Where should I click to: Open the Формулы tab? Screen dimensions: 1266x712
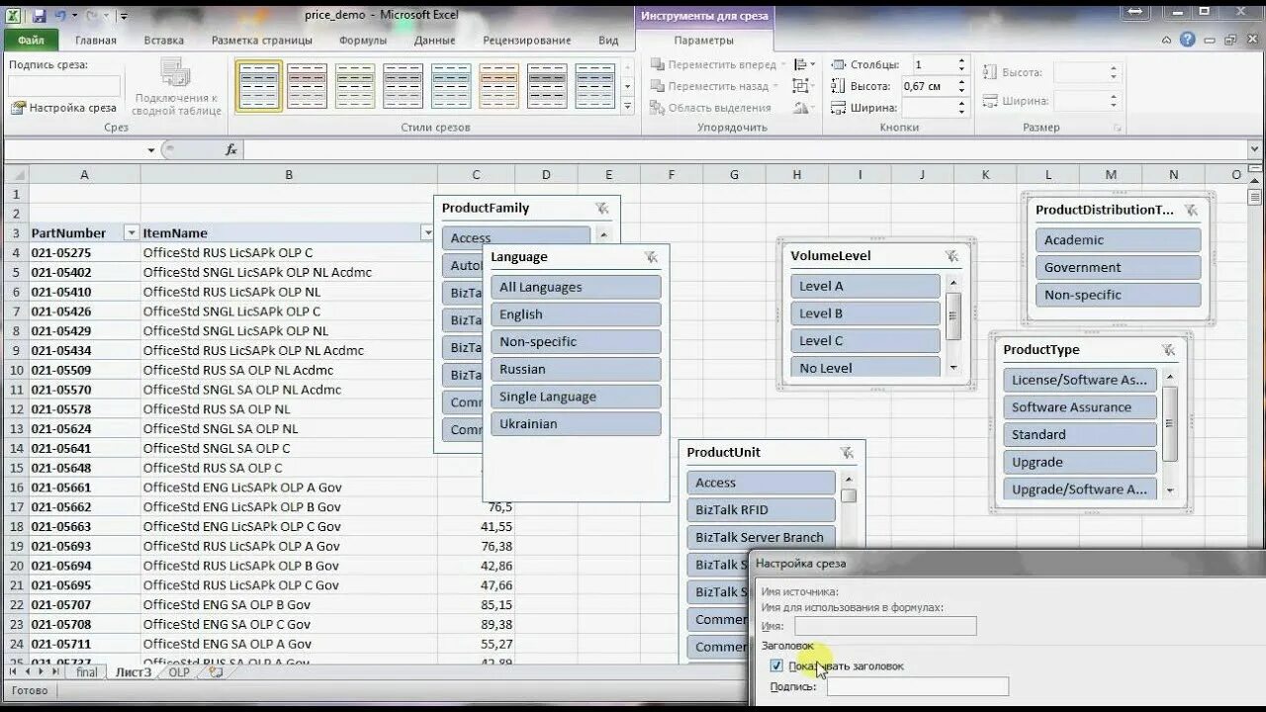[363, 41]
